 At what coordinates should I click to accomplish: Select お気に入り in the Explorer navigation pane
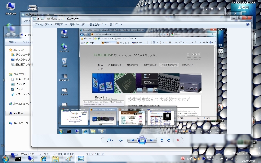[x=17, y=50]
